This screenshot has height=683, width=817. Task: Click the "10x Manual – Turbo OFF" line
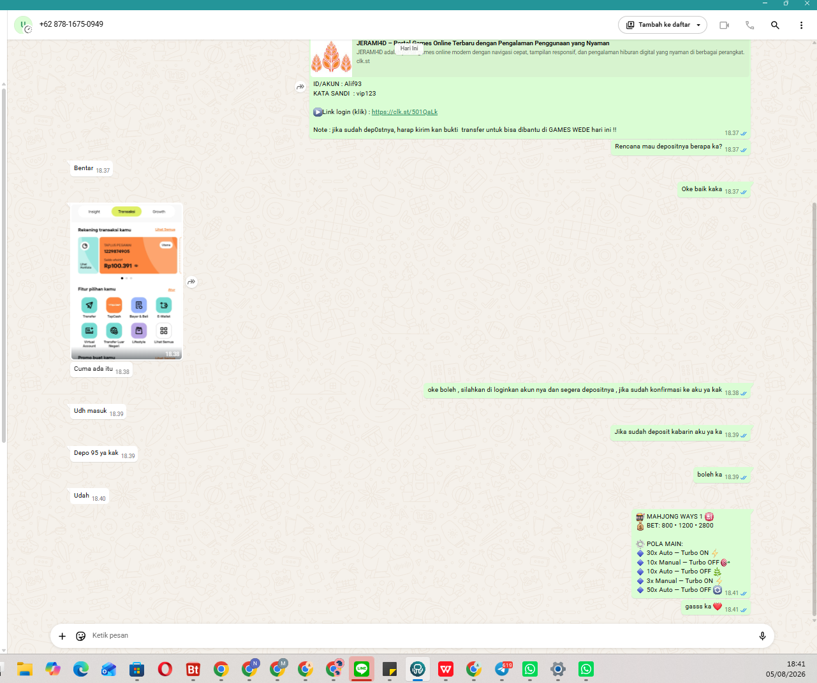[682, 563]
